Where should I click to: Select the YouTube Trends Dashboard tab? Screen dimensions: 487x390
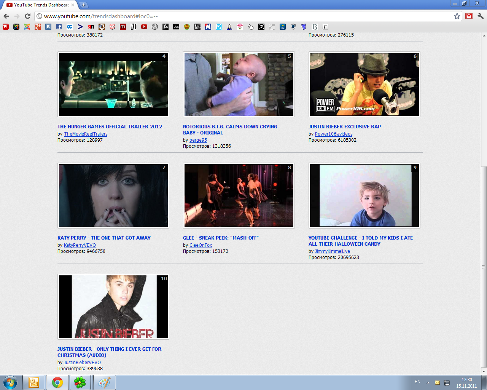(40, 5)
